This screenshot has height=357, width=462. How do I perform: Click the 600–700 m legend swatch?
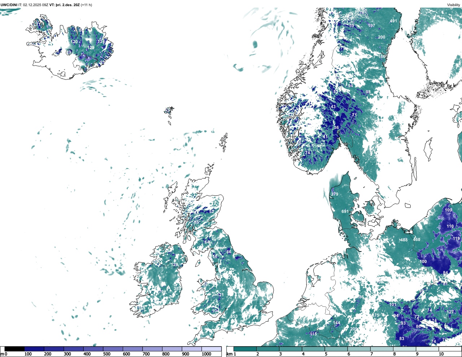coord(133,349)
